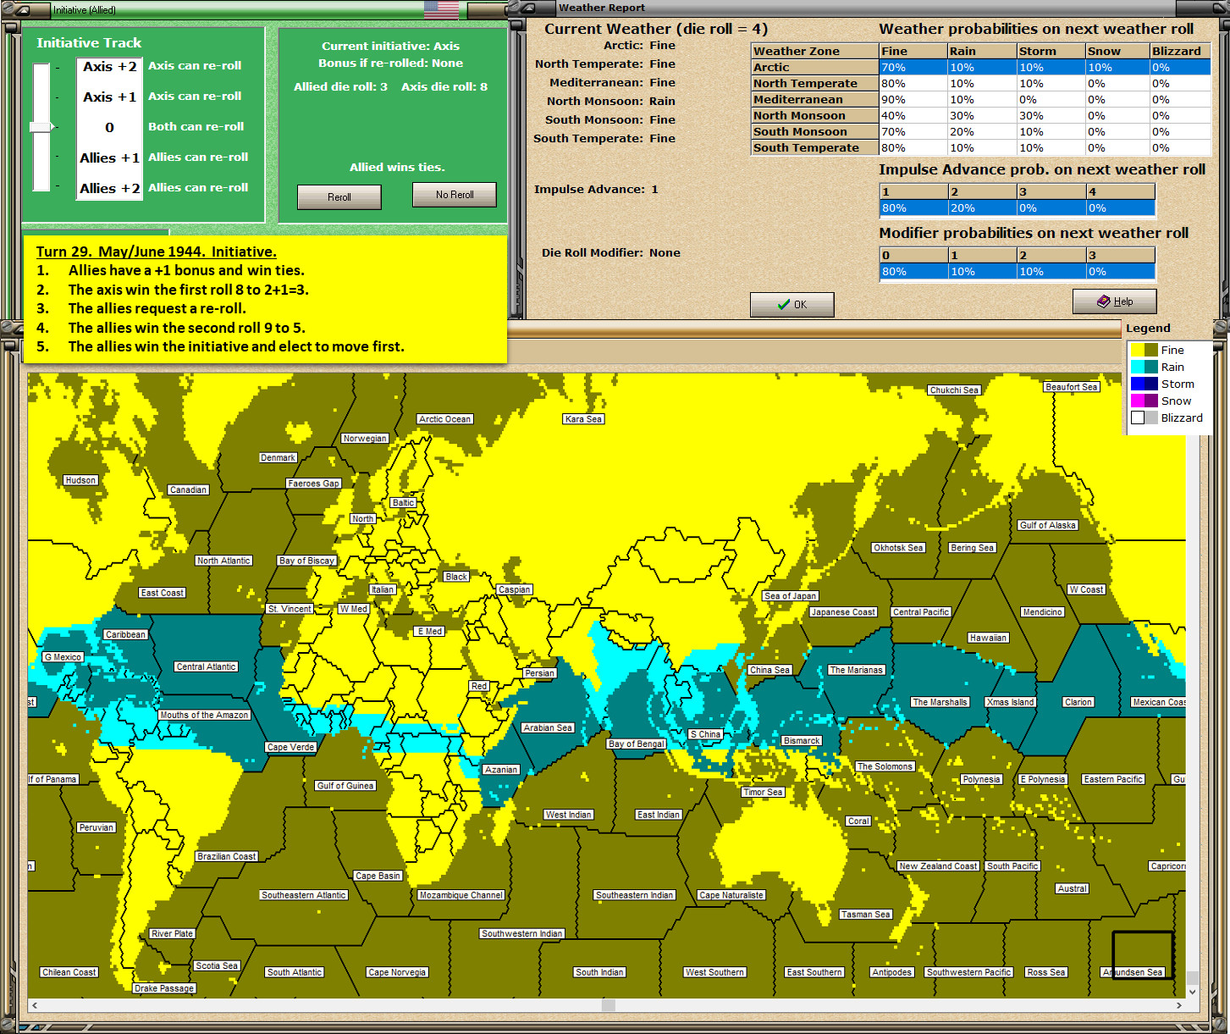Click the 'Gulf of Alaska' map label
This screenshot has width=1230, height=1034.
(1048, 526)
